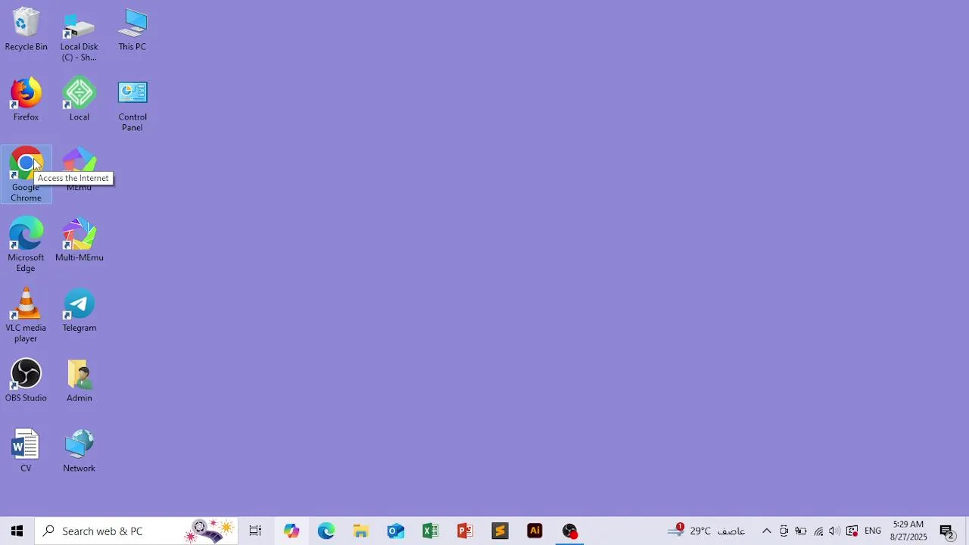
Task: Open Task View from the taskbar
Action: tap(256, 531)
